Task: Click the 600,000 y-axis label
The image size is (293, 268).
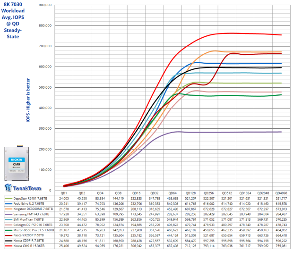Action: click(45, 67)
